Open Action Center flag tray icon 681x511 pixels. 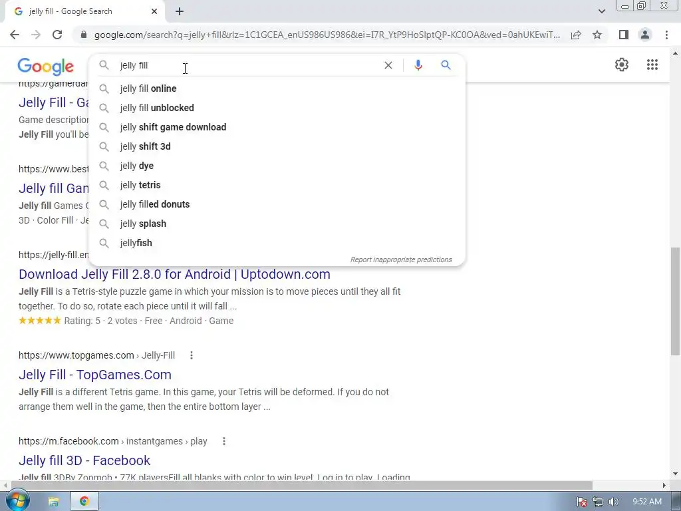click(582, 502)
